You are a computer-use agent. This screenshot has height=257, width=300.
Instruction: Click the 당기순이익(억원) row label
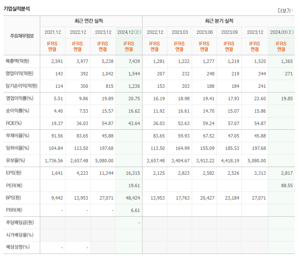pyautogui.click(x=22, y=86)
